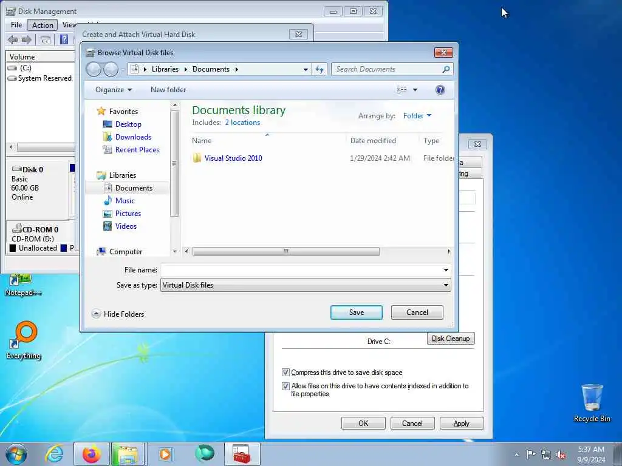Viewport: 622px width, 466px height.
Task: Click Apply in the drive properties window
Action: pyautogui.click(x=462, y=424)
